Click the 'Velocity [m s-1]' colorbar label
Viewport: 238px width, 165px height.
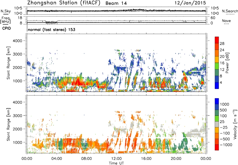point(235,124)
